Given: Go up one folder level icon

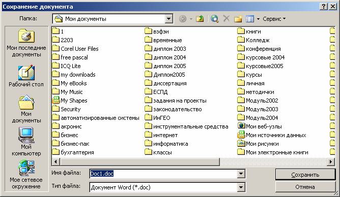Looking at the screenshot, I should pyautogui.click(x=200, y=19).
